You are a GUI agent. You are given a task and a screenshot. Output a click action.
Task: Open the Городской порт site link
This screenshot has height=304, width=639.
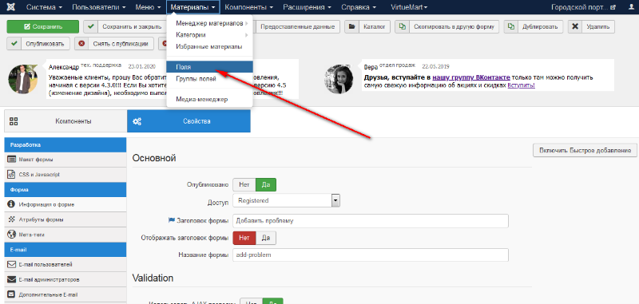(583, 7)
